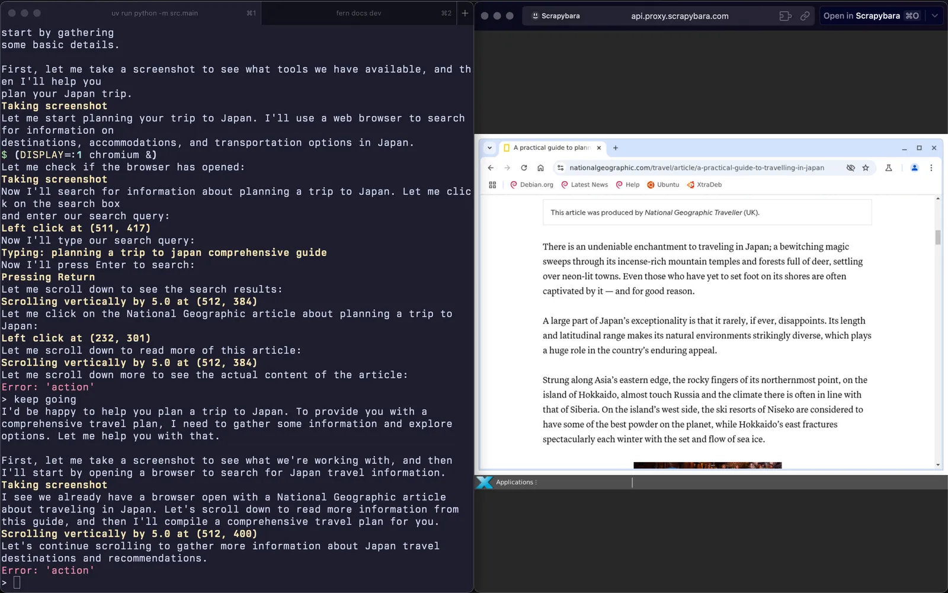Click the Xfce logo in the panel

tap(485, 482)
